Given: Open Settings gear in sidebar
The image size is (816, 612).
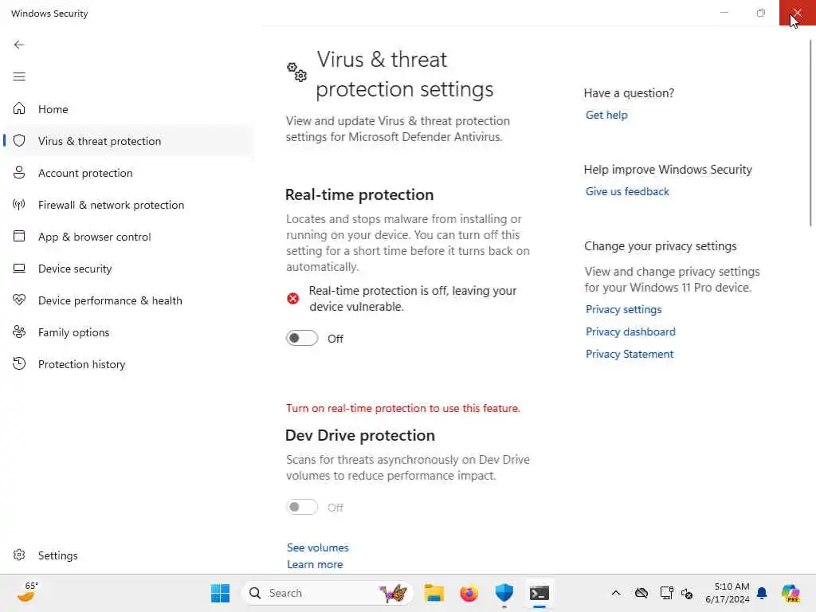Looking at the screenshot, I should 20,555.
